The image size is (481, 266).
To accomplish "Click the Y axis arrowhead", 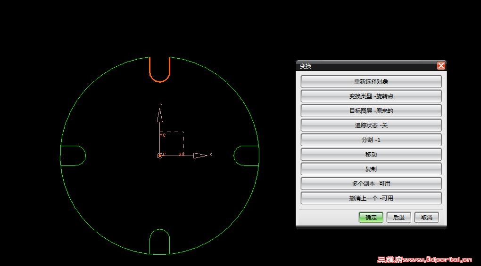I will (x=159, y=115).
